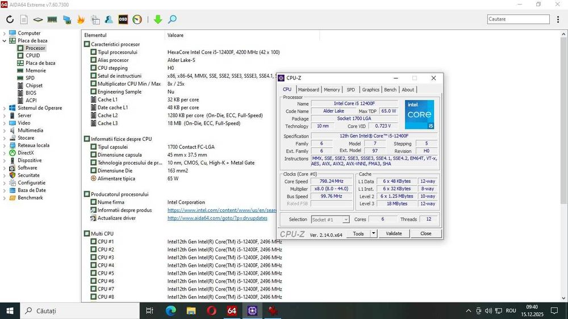Open the network monitor toolbar icon

tap(66, 19)
